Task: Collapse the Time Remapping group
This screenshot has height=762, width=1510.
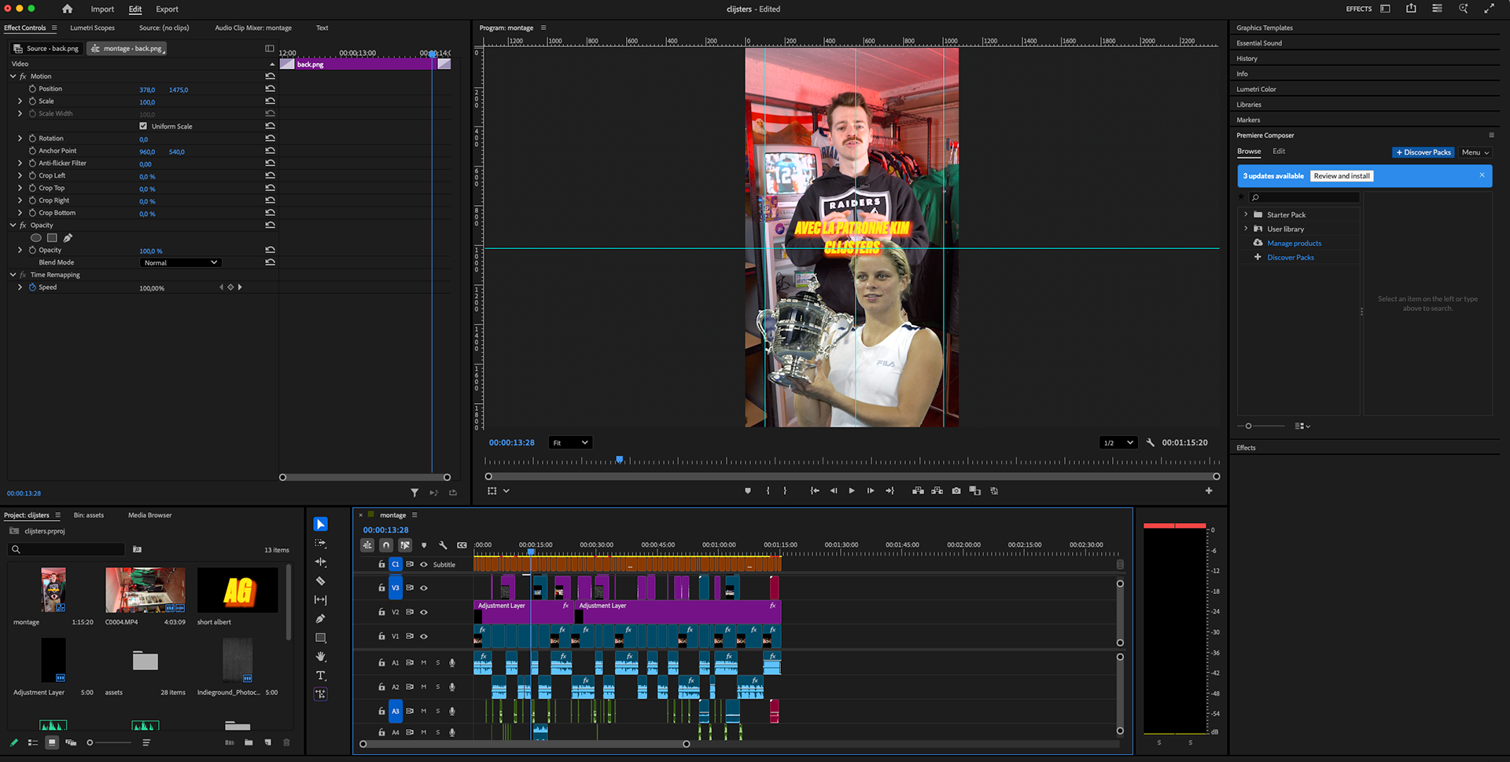Action: 13,275
